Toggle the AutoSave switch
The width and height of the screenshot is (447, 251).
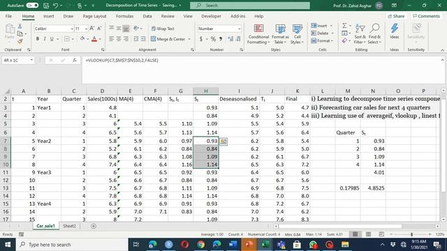32,5
